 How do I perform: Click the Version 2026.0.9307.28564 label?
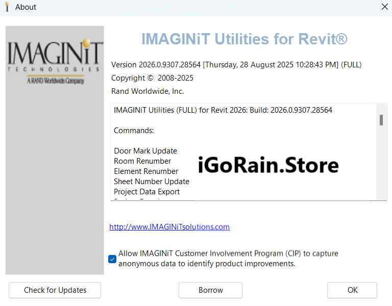click(x=236, y=65)
